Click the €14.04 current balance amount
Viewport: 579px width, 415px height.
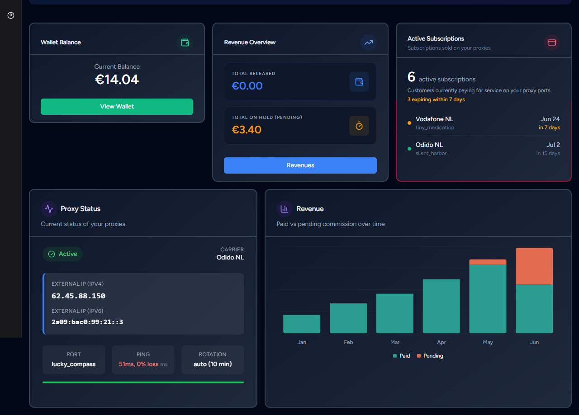pos(117,80)
